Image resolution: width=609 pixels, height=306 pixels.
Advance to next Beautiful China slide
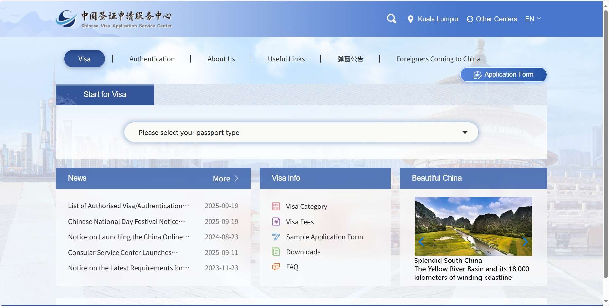tap(525, 242)
